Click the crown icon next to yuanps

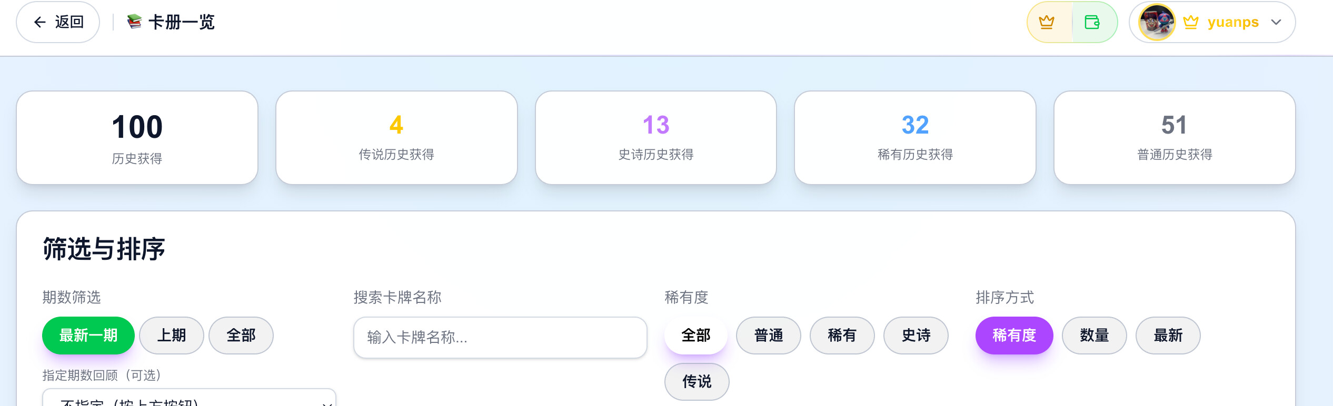(1191, 22)
